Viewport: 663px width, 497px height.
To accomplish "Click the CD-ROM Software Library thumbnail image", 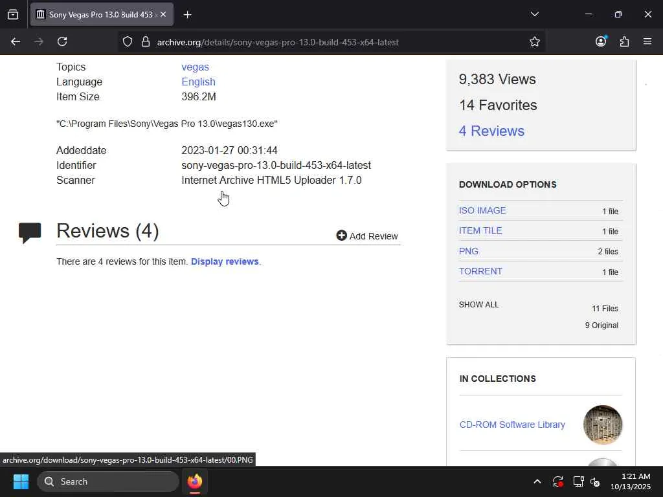I will click(x=603, y=425).
